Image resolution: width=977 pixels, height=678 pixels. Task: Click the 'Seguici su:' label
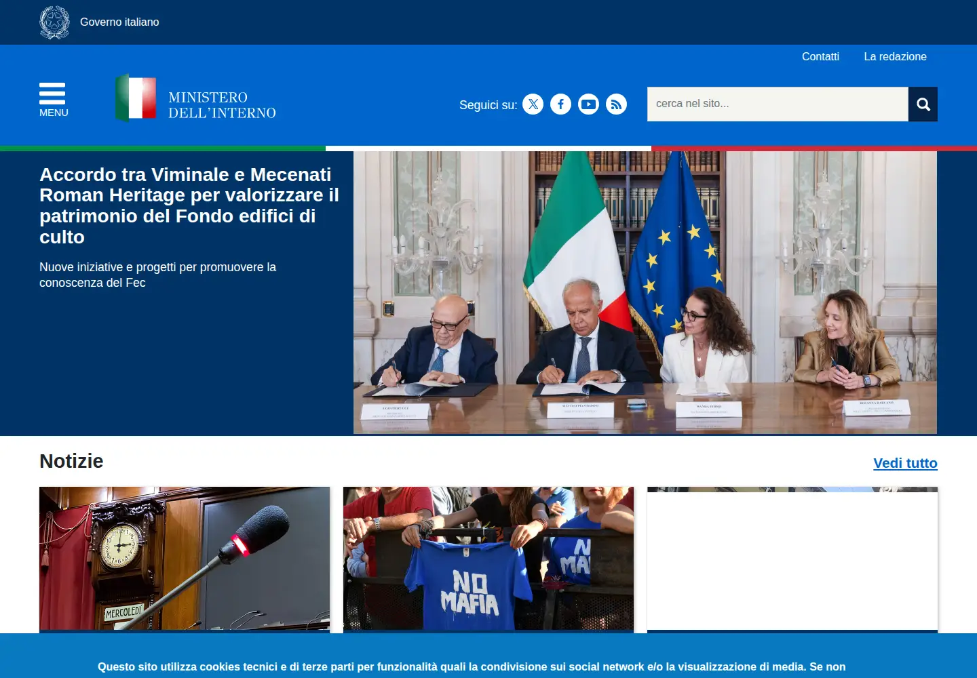[x=488, y=105]
